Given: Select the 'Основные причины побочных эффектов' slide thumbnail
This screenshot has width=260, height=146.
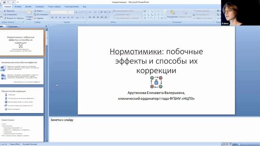Looking at the screenshot, I should pos(22,71).
